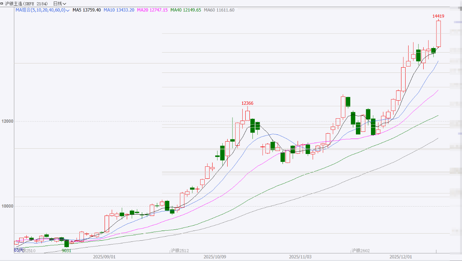The height and width of the screenshot is (261, 462).
Task: Select the green MA40 legend label
Action: pyautogui.click(x=185, y=10)
